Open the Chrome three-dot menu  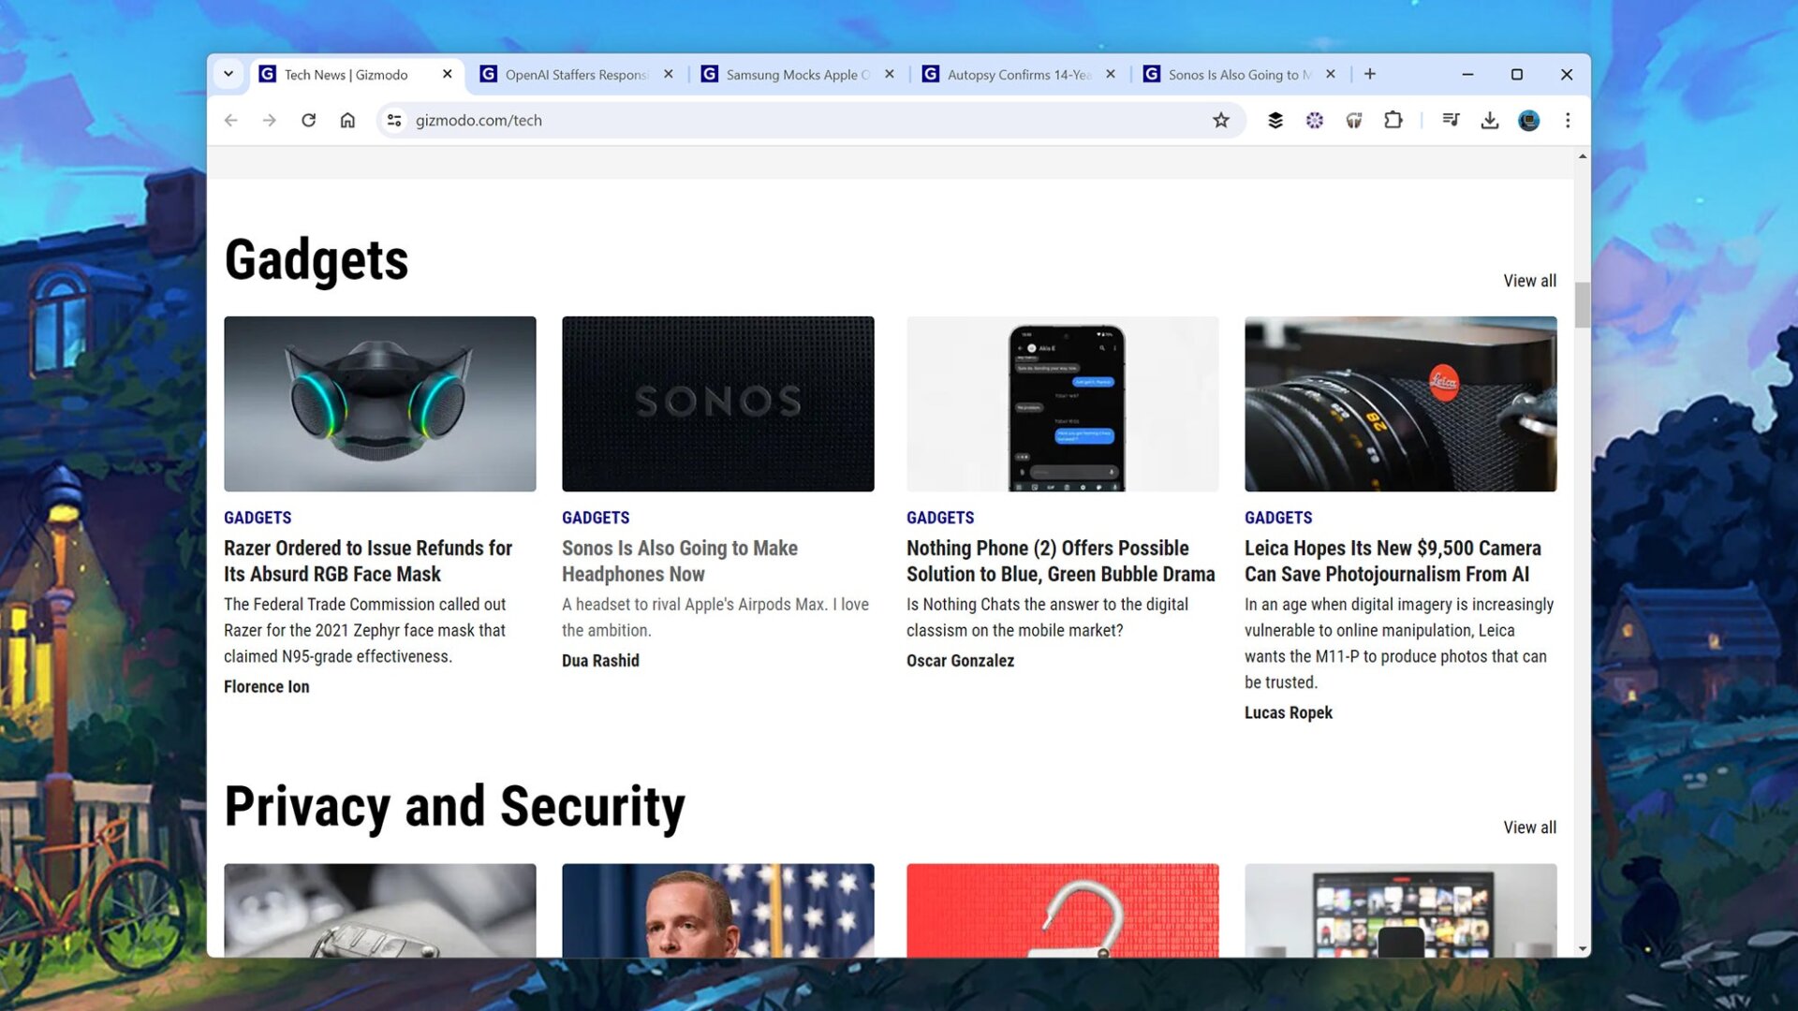click(1568, 120)
